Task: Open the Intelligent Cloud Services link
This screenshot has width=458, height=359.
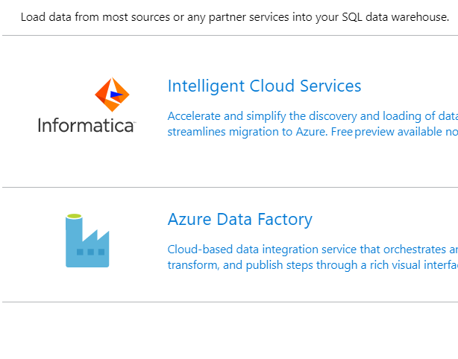Action: 264,86
